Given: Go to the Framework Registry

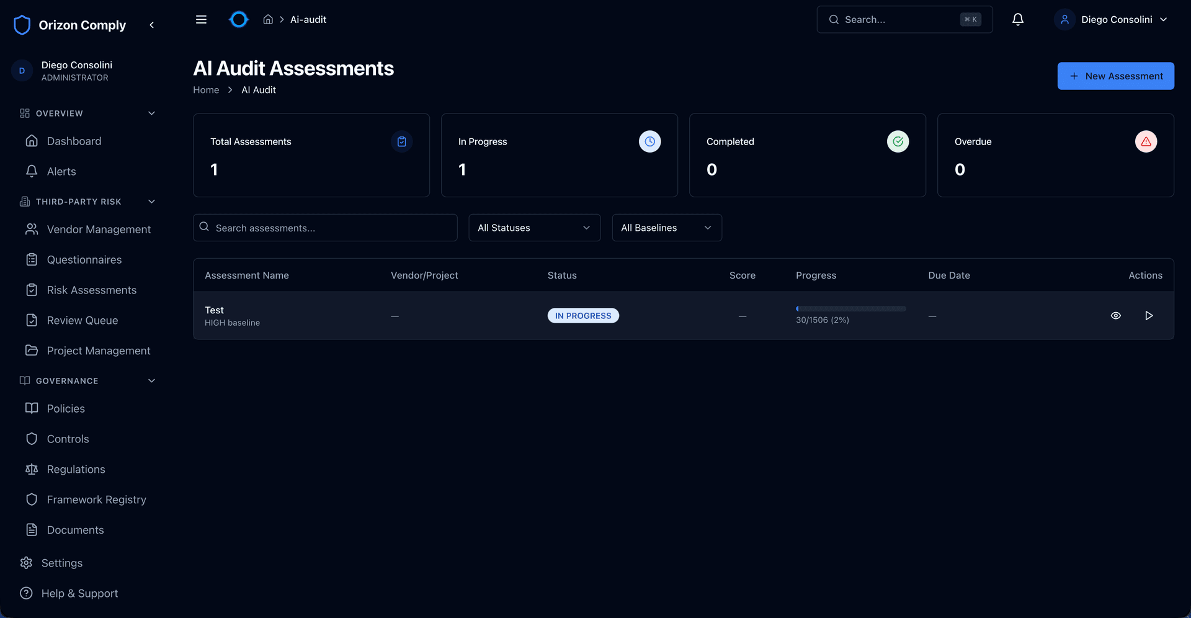Looking at the screenshot, I should point(97,499).
